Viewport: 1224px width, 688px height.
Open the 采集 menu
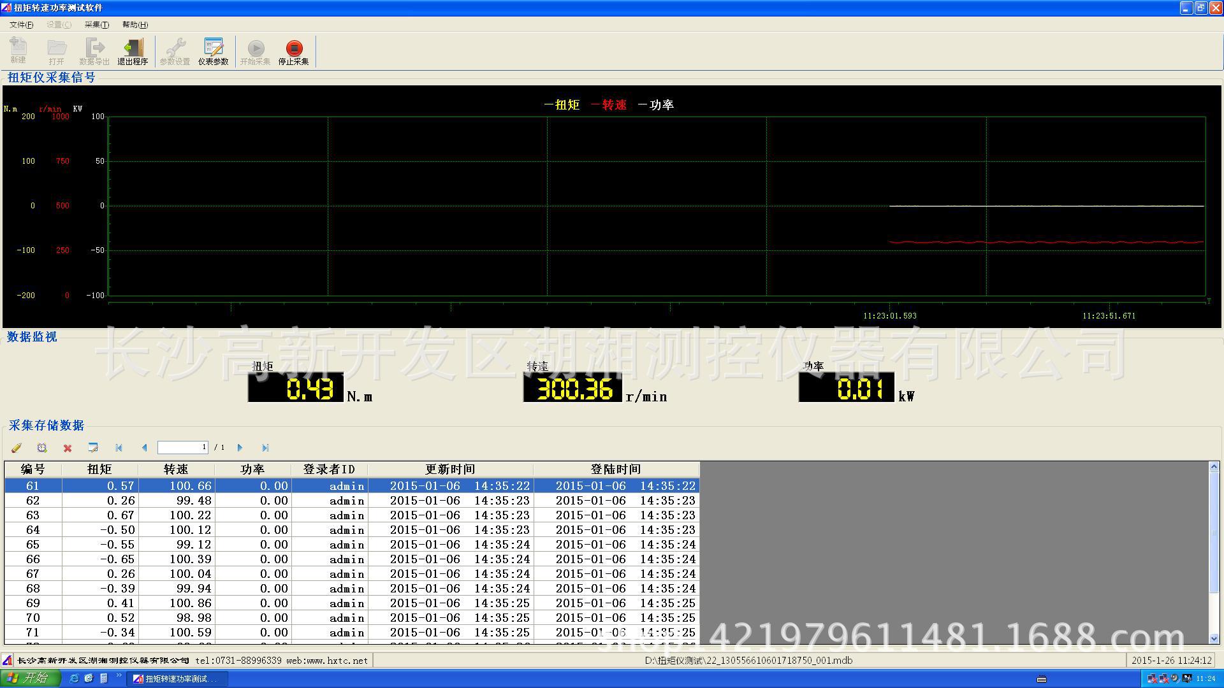tap(96, 25)
